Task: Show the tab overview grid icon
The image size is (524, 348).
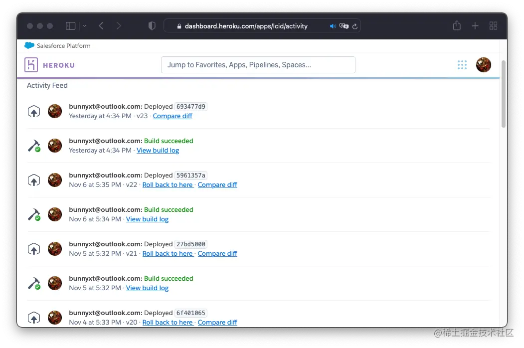Action: click(493, 25)
